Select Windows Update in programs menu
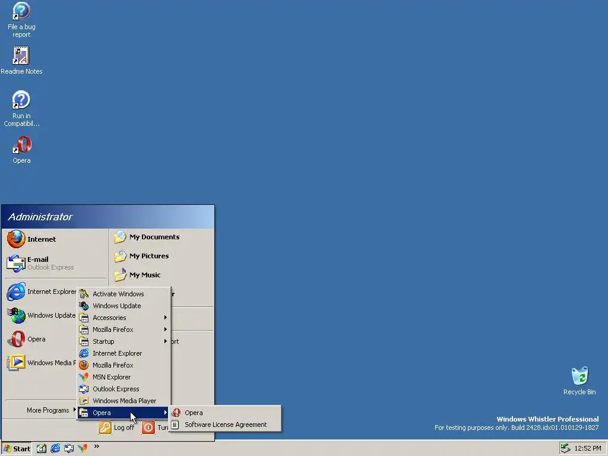This screenshot has height=456, width=608. pyautogui.click(x=123, y=306)
